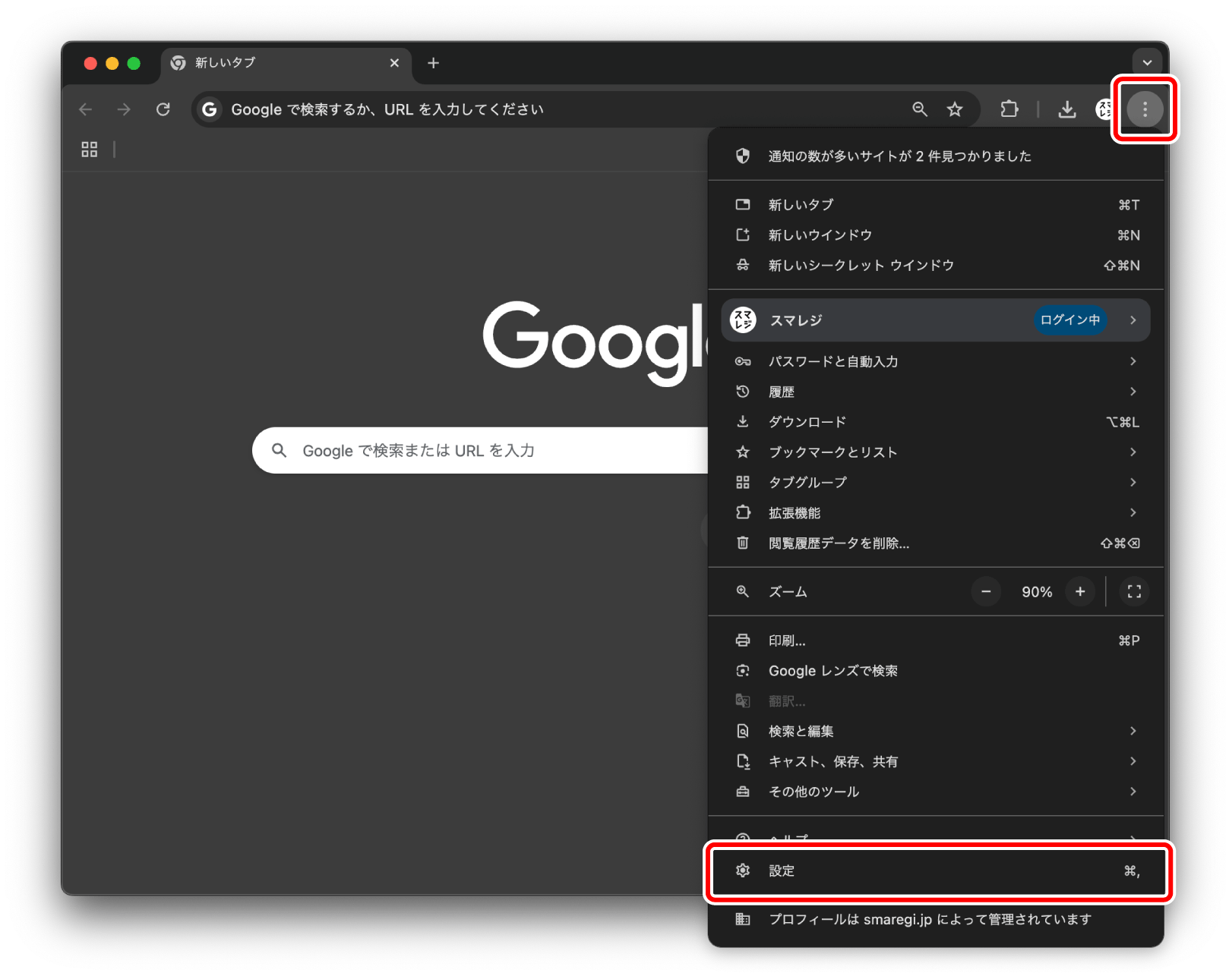Click the three-dot Chrome menu button
This screenshot has height=976, width=1229.
tap(1145, 109)
